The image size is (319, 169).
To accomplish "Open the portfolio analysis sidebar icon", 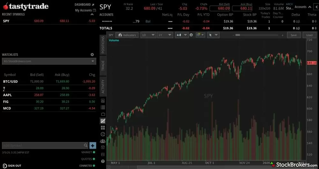I will (x=103, y=101).
